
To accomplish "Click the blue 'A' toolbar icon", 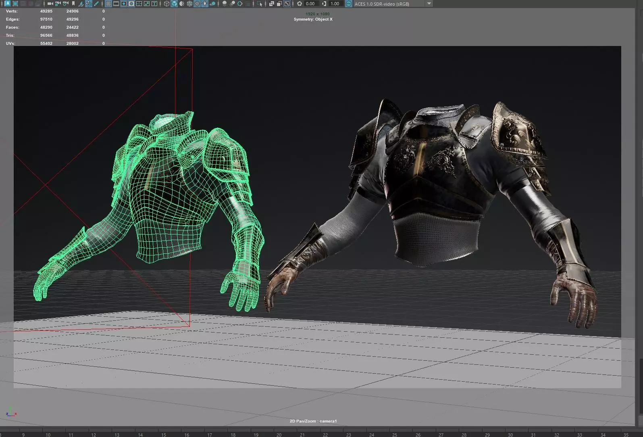I will point(8,3).
